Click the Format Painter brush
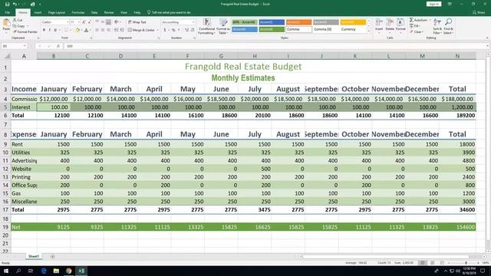Image resolution: width=491 pixels, height=276 pixels. click(x=15, y=31)
